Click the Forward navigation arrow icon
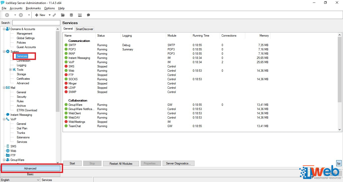The image size is (343, 182). coord(21,15)
